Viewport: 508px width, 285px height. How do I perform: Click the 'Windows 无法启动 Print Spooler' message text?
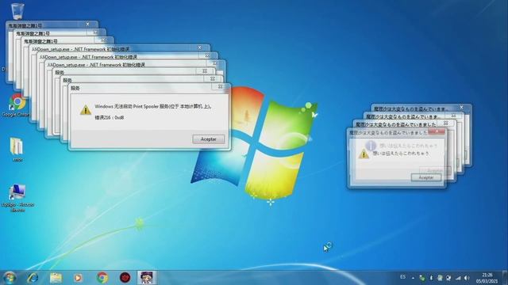coord(153,106)
